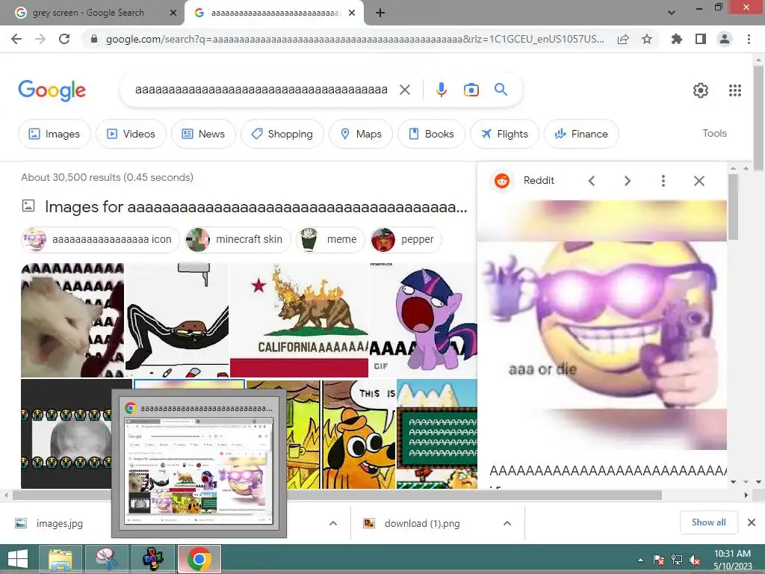Click the muted volume tray icon

tap(695, 560)
